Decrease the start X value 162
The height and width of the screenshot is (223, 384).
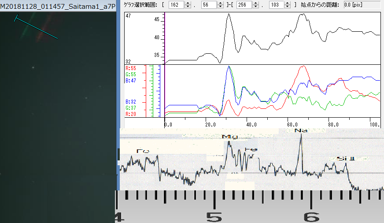point(188,7)
